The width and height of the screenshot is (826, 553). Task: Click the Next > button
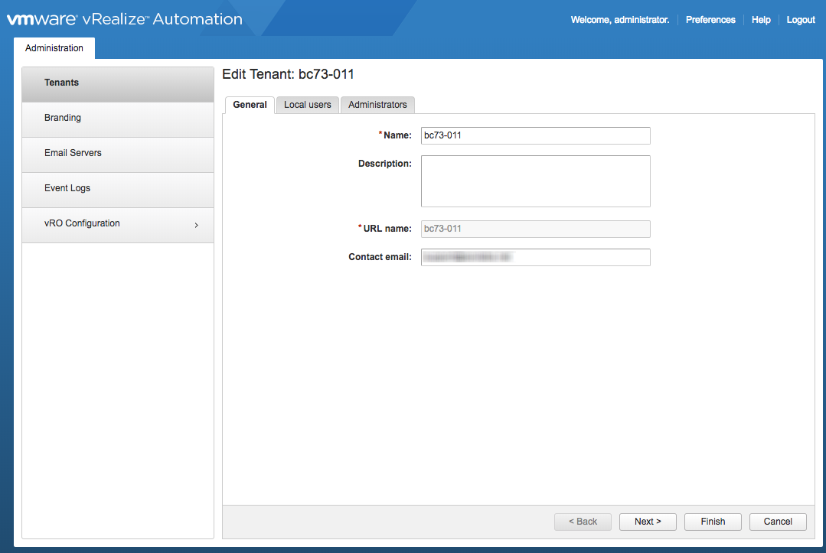648,522
